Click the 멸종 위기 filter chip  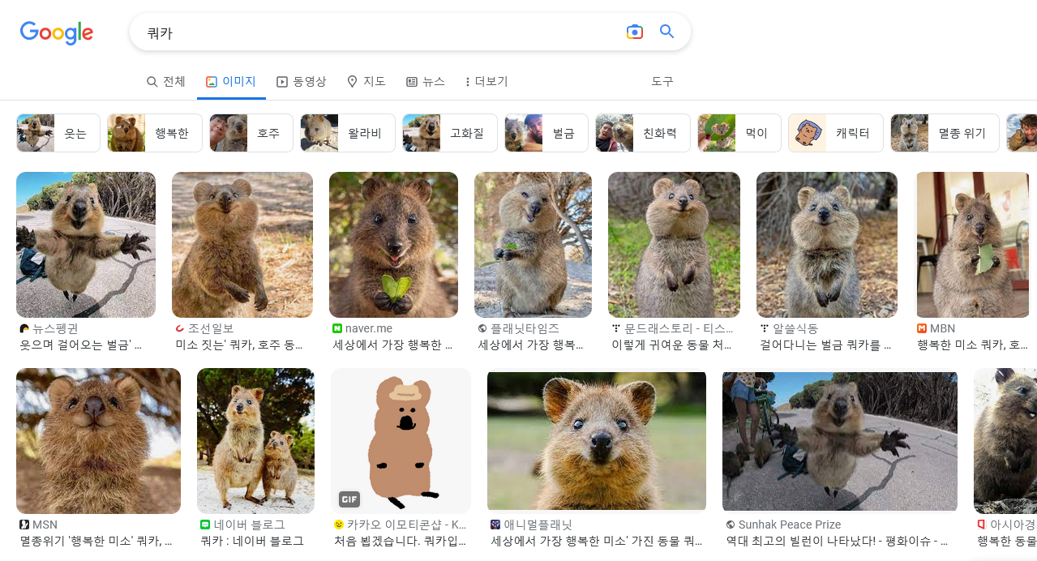945,133
